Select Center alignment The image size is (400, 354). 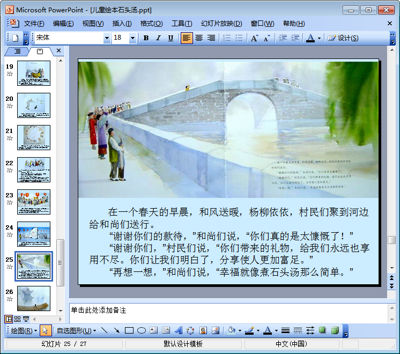199,38
